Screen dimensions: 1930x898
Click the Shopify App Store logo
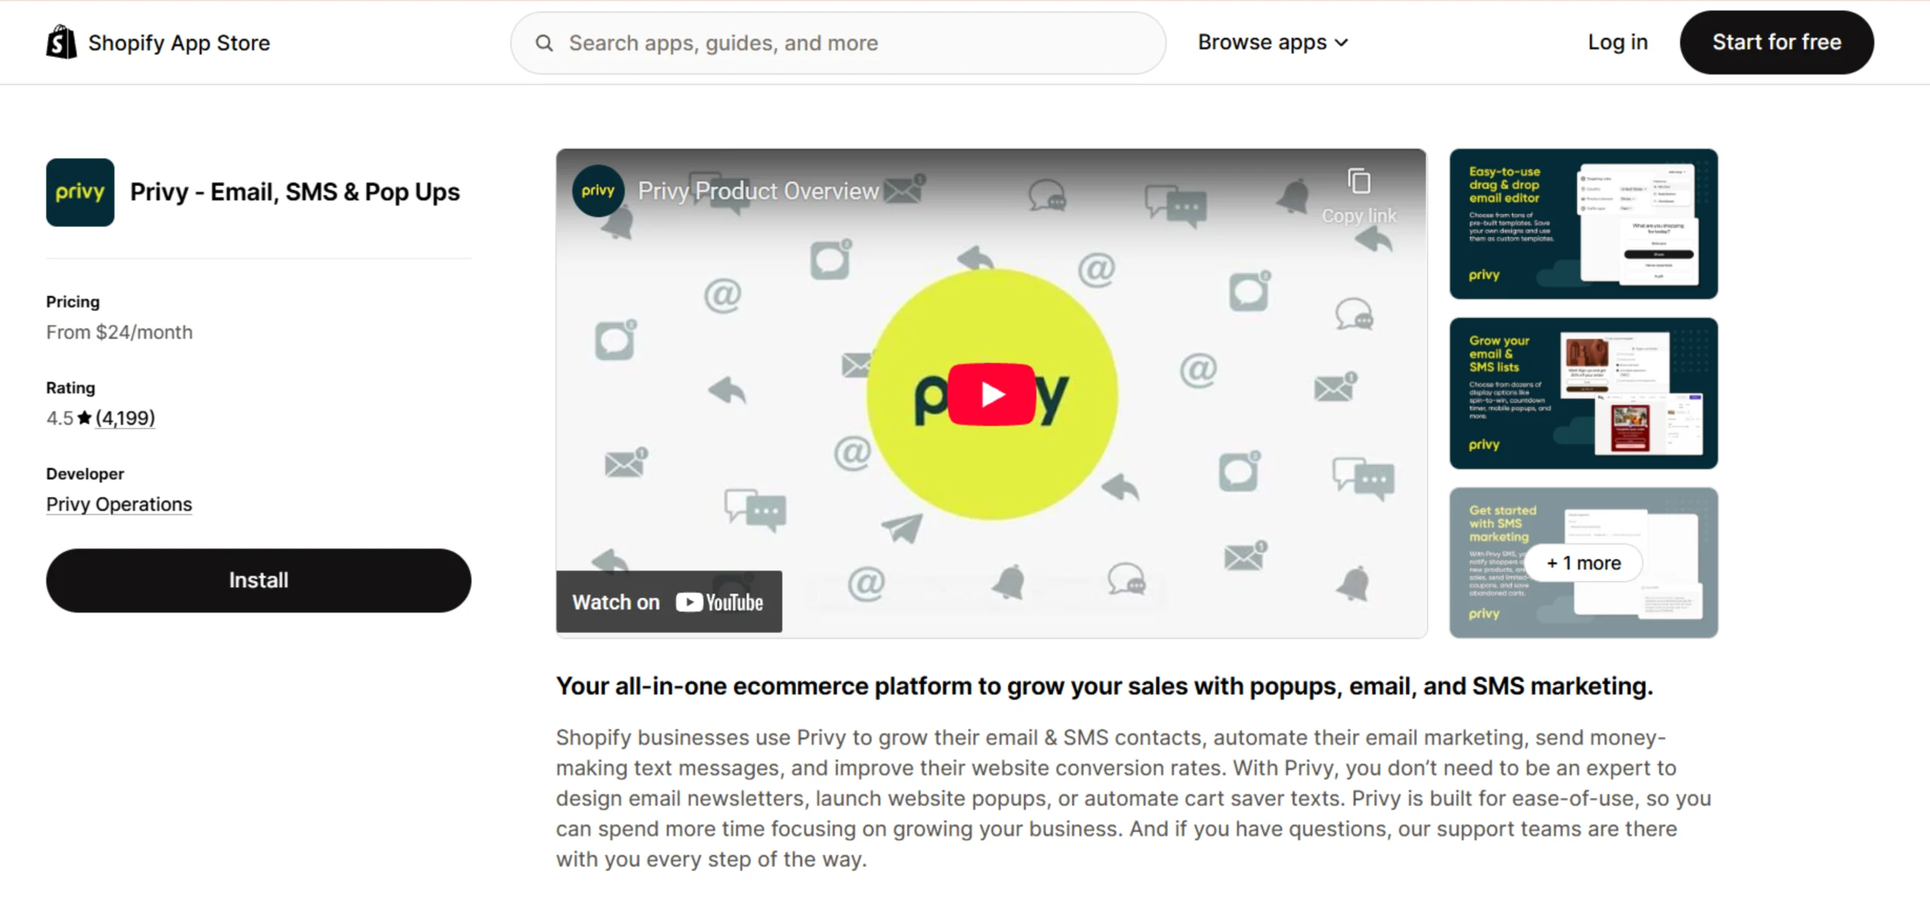(62, 41)
